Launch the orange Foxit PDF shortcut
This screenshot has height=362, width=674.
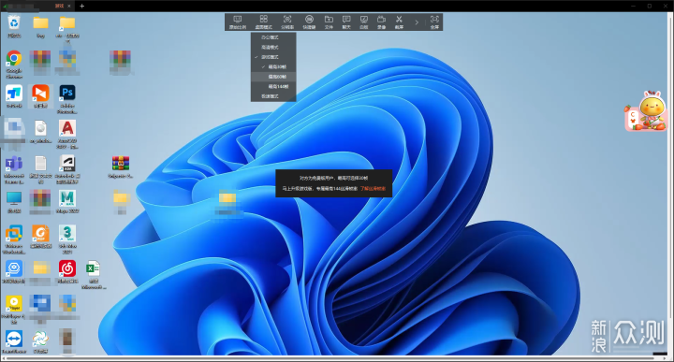click(41, 237)
